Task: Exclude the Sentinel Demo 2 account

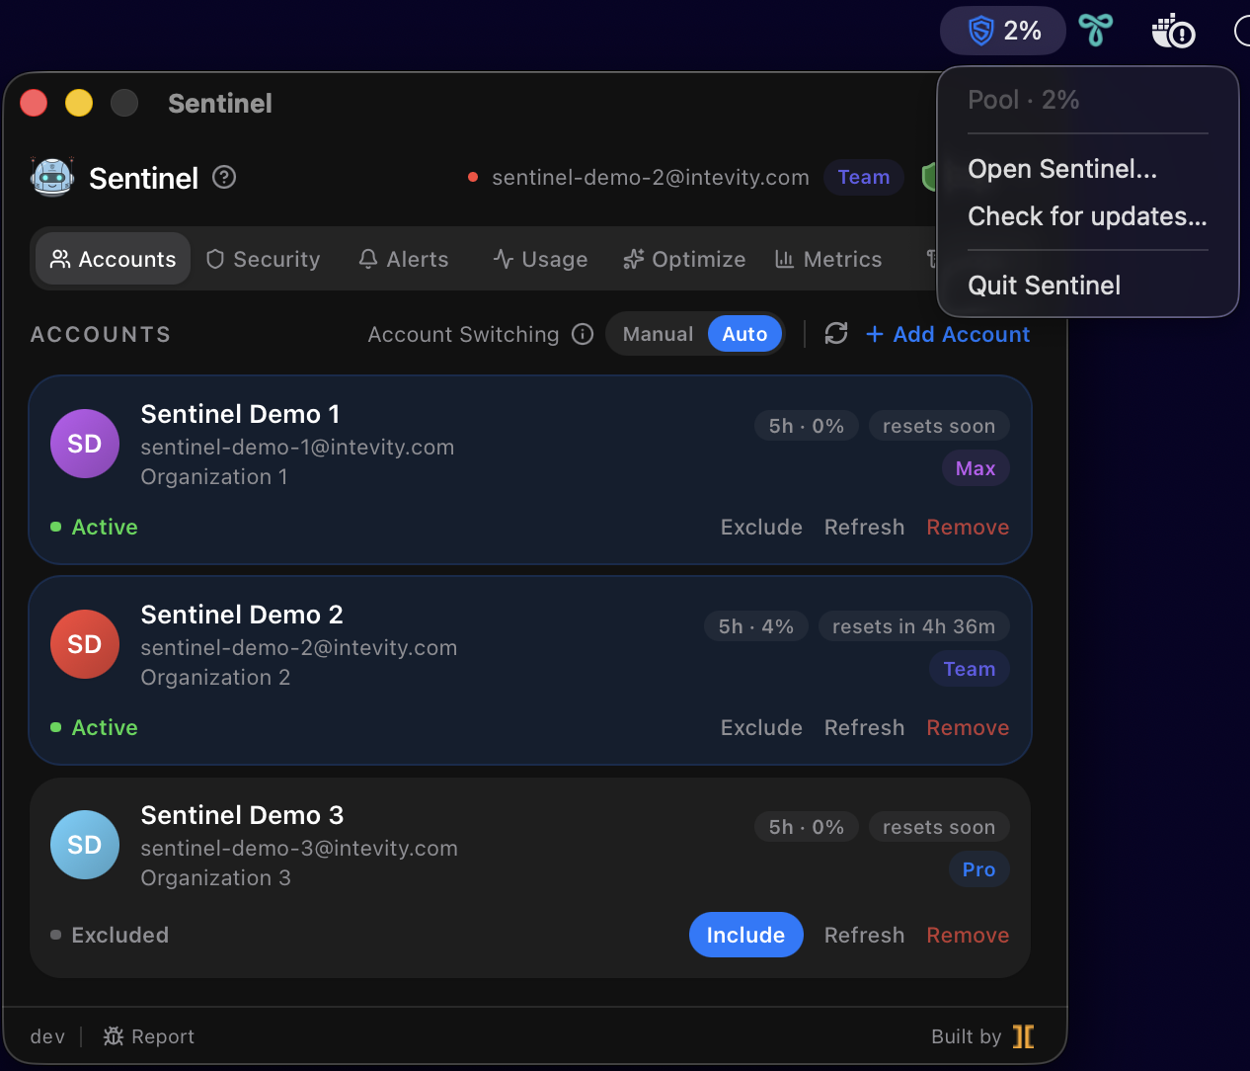Action: [x=761, y=727]
